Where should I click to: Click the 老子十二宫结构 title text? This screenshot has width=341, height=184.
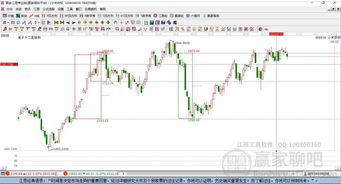pyautogui.click(x=29, y=38)
